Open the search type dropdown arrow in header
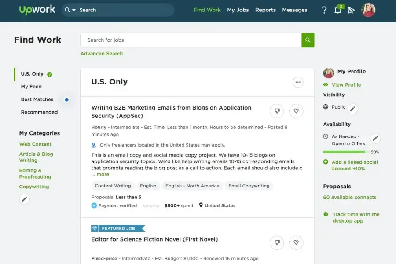This screenshot has height=264, width=396. [74, 10]
